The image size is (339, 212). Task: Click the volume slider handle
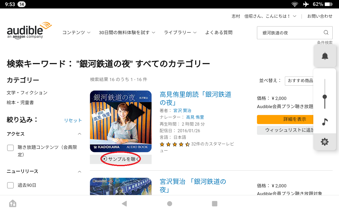[x=325, y=97]
